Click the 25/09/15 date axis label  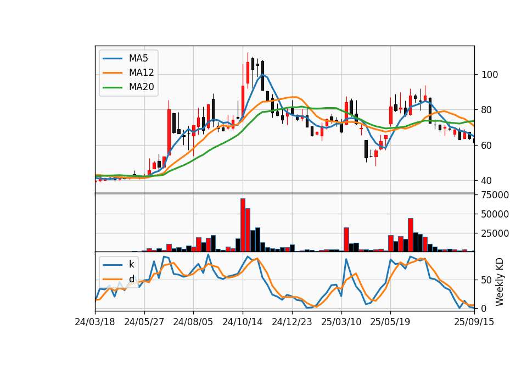pos(474,322)
